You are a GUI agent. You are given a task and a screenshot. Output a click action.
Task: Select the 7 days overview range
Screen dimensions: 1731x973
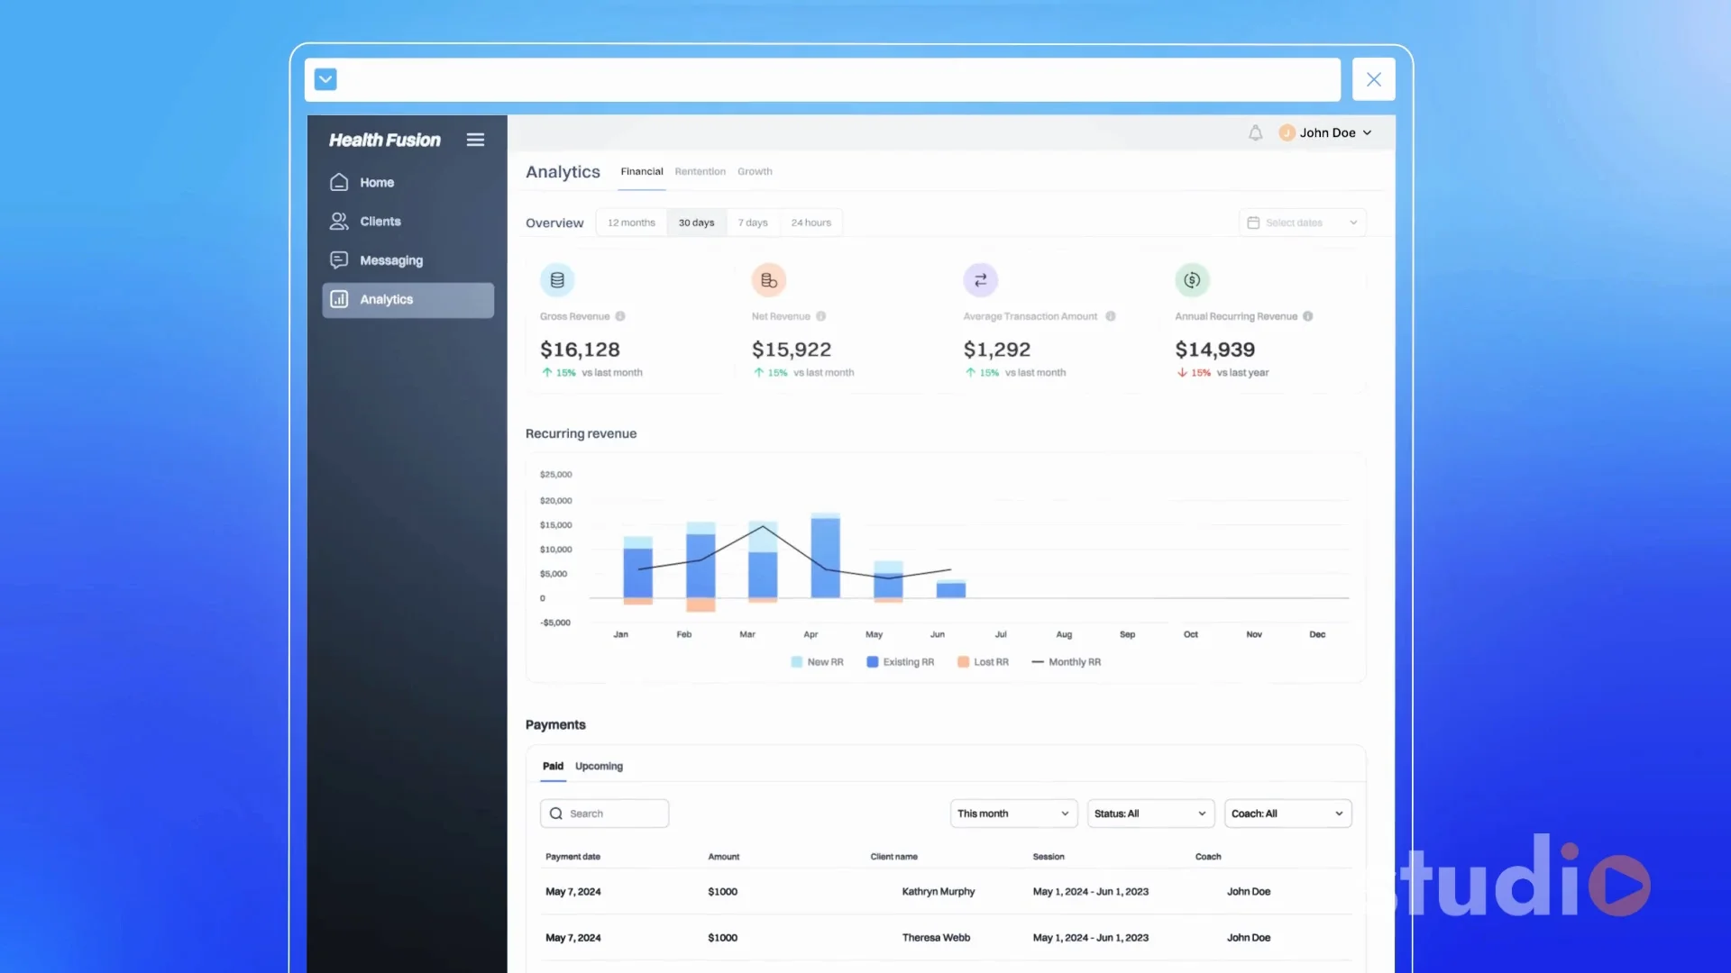(x=753, y=223)
